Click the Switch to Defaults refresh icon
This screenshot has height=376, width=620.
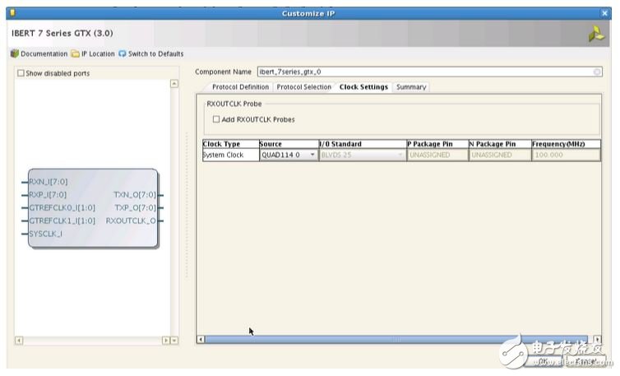pyautogui.click(x=123, y=54)
